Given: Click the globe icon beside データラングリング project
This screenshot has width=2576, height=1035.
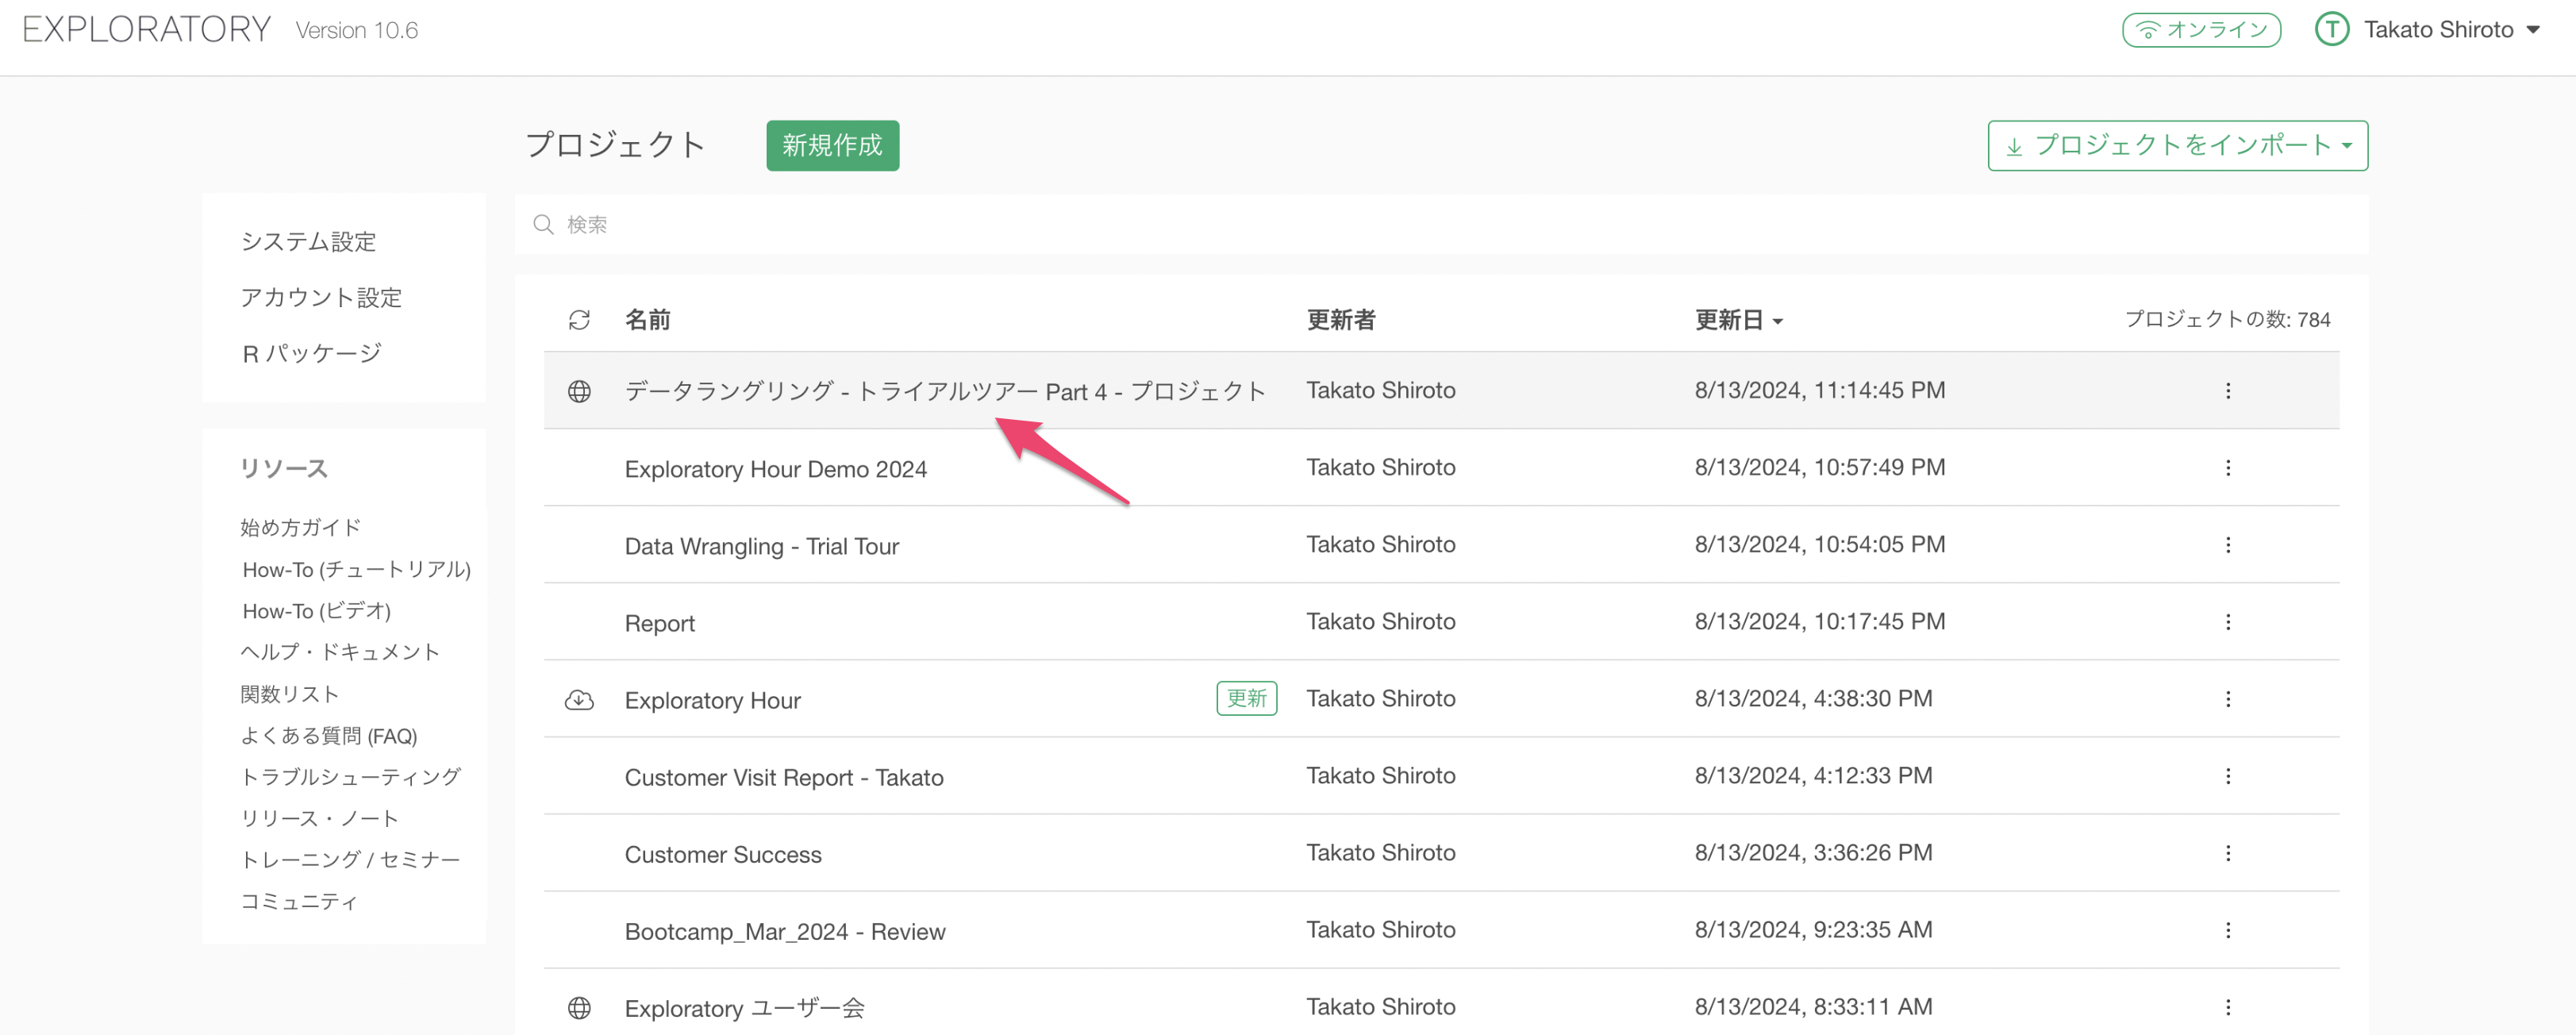Looking at the screenshot, I should pos(579,391).
